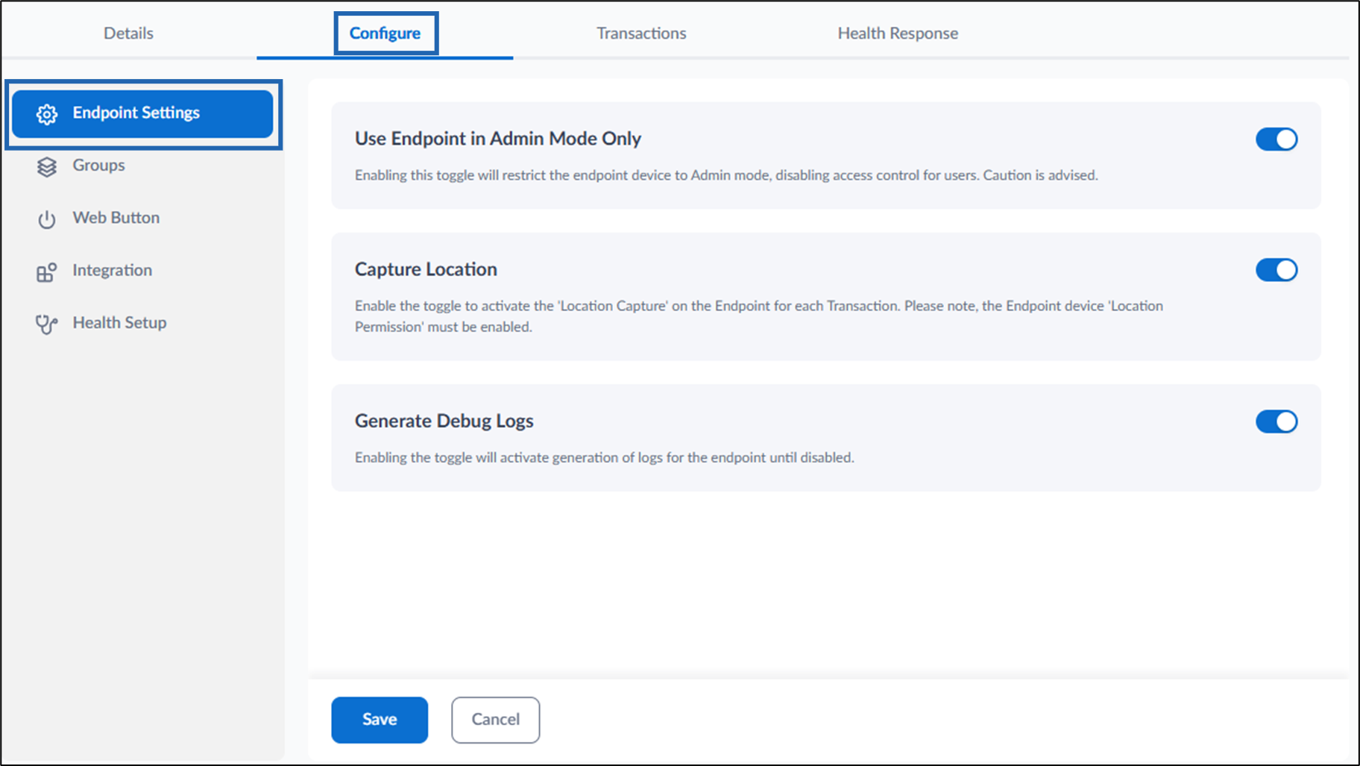Viewport: 1360px width, 766px height.
Task: Choose Health Setup from sidebar
Action: coord(119,322)
